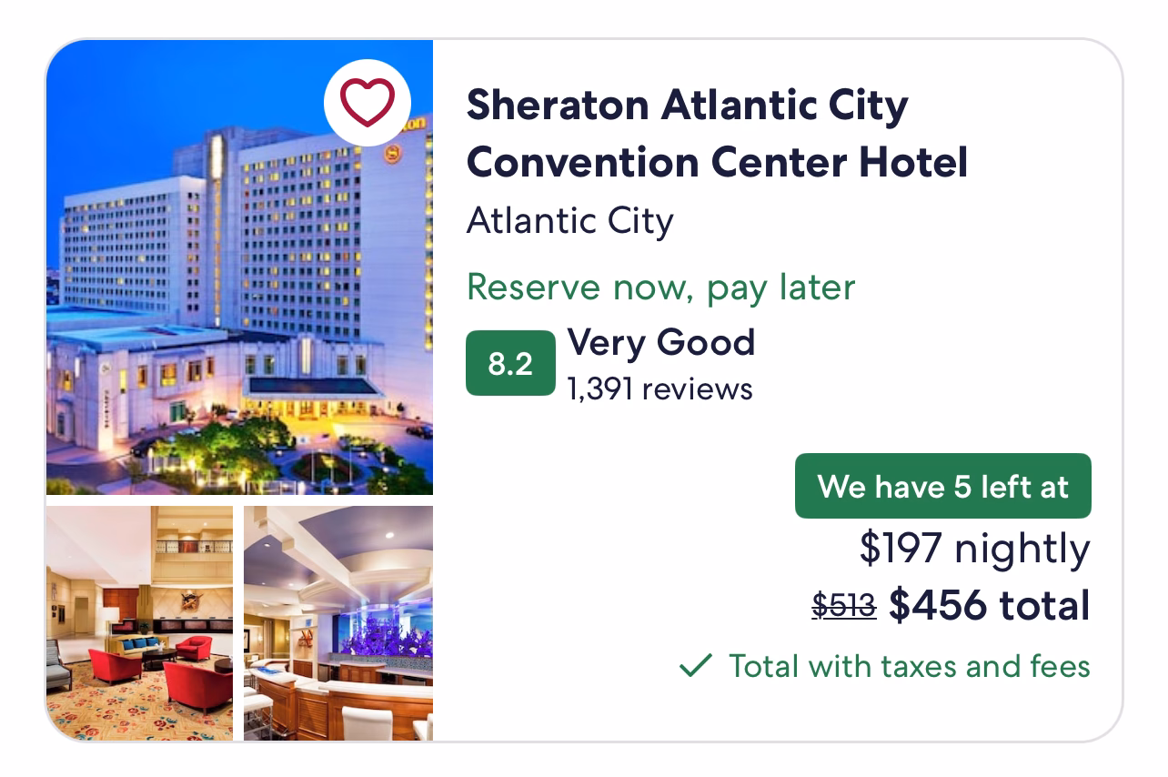Click the "Very Good" rating label
1168x777 pixels.
coord(660,343)
